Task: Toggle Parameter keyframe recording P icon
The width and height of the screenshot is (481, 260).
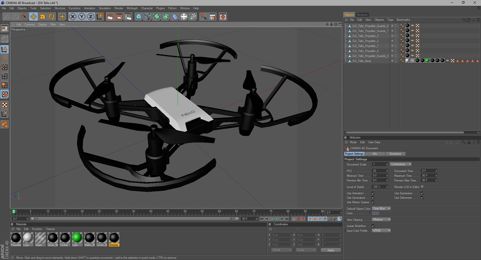Action: 325,219
